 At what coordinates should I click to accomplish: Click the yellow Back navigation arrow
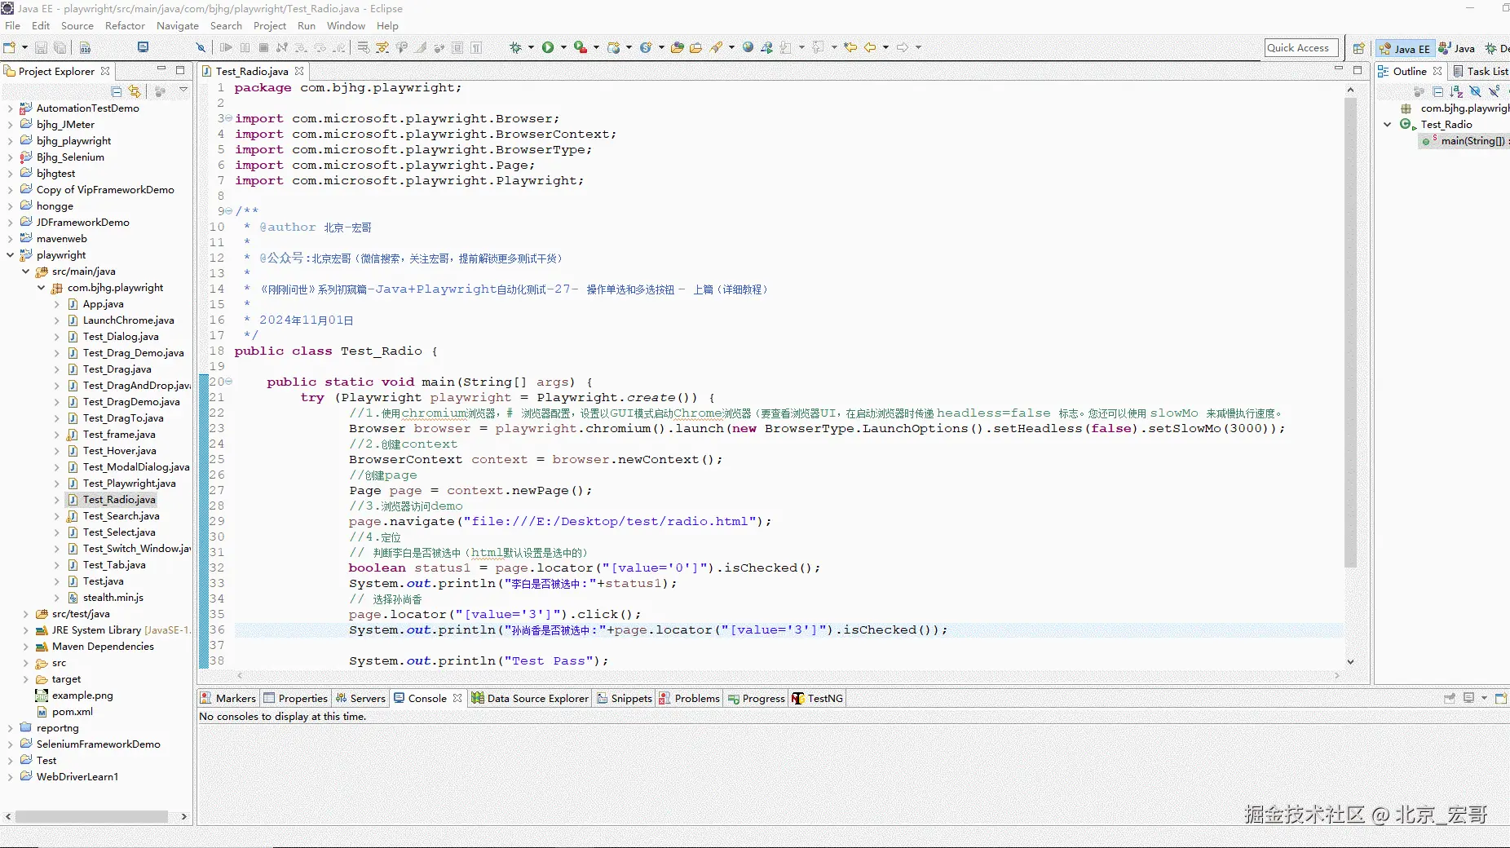(x=870, y=47)
